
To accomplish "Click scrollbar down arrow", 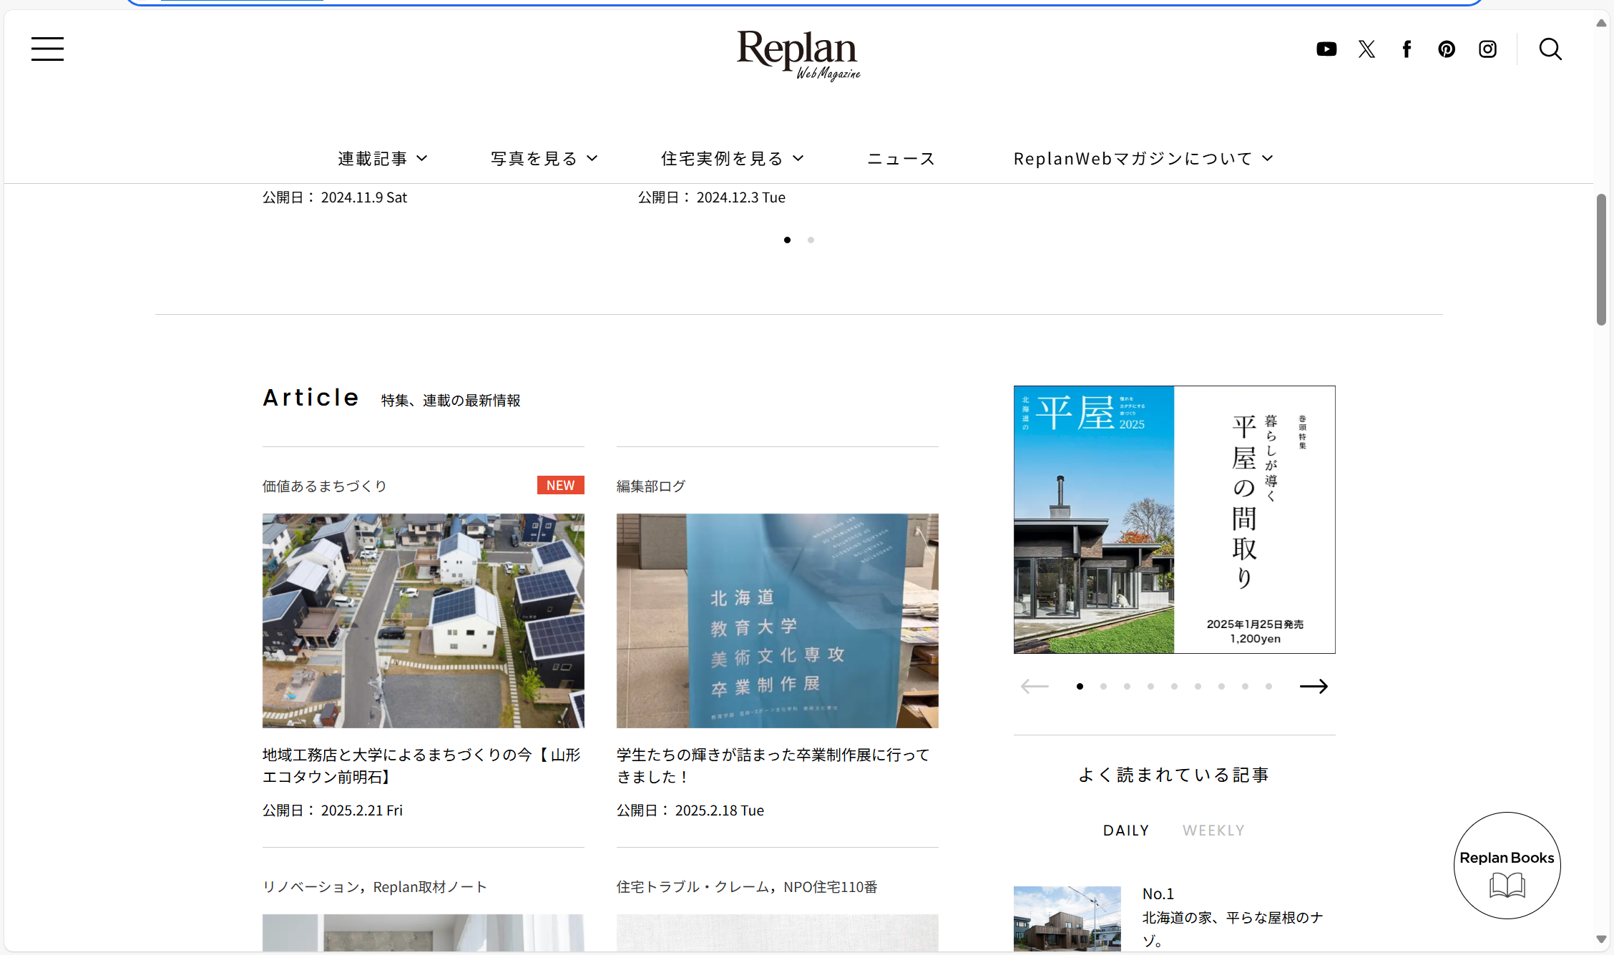I will pos(1601,939).
